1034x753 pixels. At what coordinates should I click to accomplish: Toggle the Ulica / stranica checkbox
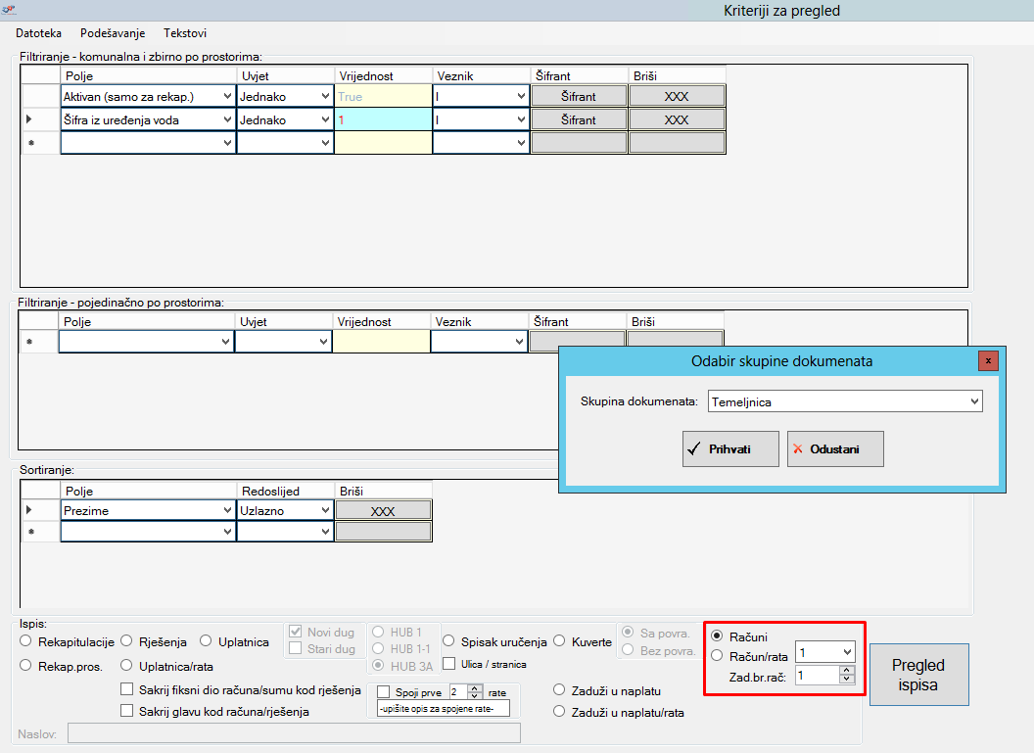click(x=449, y=664)
